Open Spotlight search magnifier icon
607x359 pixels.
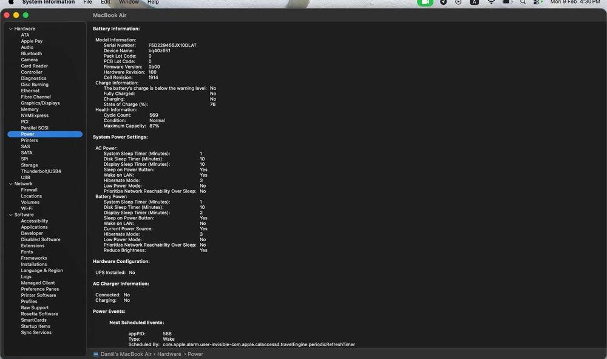point(523,2)
